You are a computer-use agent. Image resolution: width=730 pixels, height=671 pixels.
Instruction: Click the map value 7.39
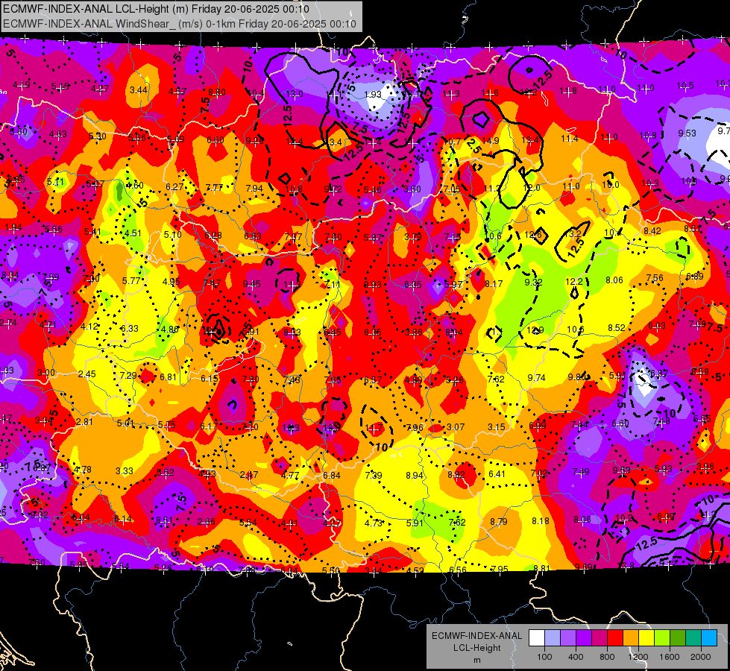374,475
